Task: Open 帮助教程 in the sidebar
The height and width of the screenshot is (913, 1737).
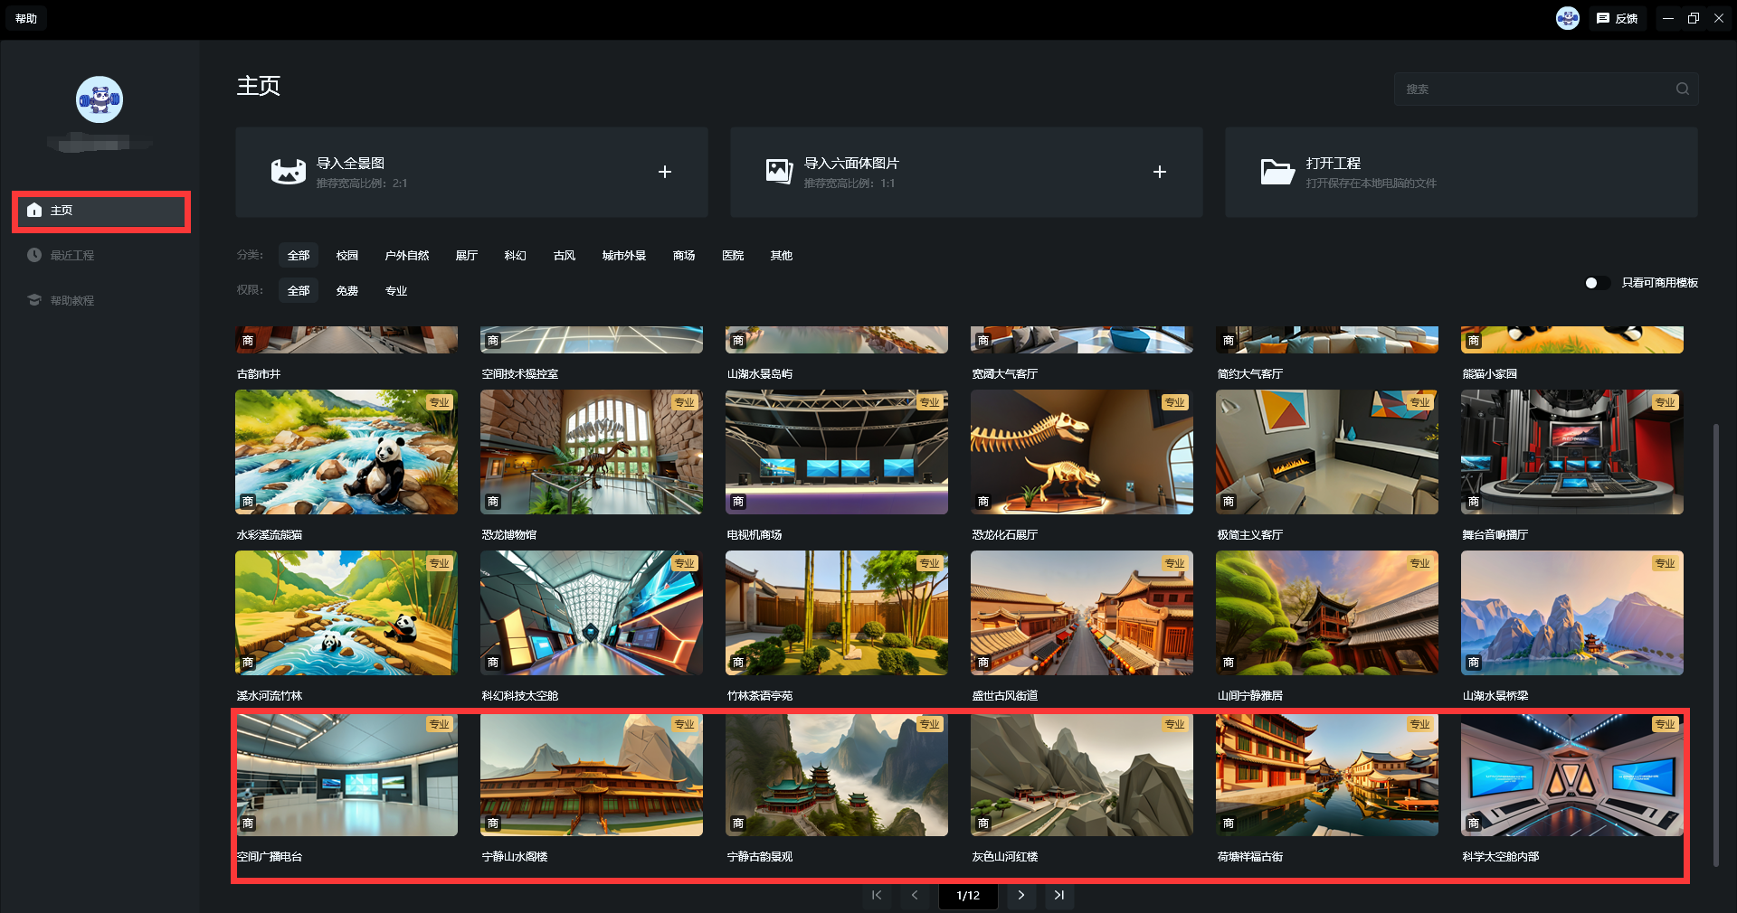Action: pyautogui.click(x=72, y=300)
